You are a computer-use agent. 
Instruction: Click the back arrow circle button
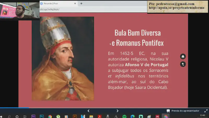[x=183, y=64]
